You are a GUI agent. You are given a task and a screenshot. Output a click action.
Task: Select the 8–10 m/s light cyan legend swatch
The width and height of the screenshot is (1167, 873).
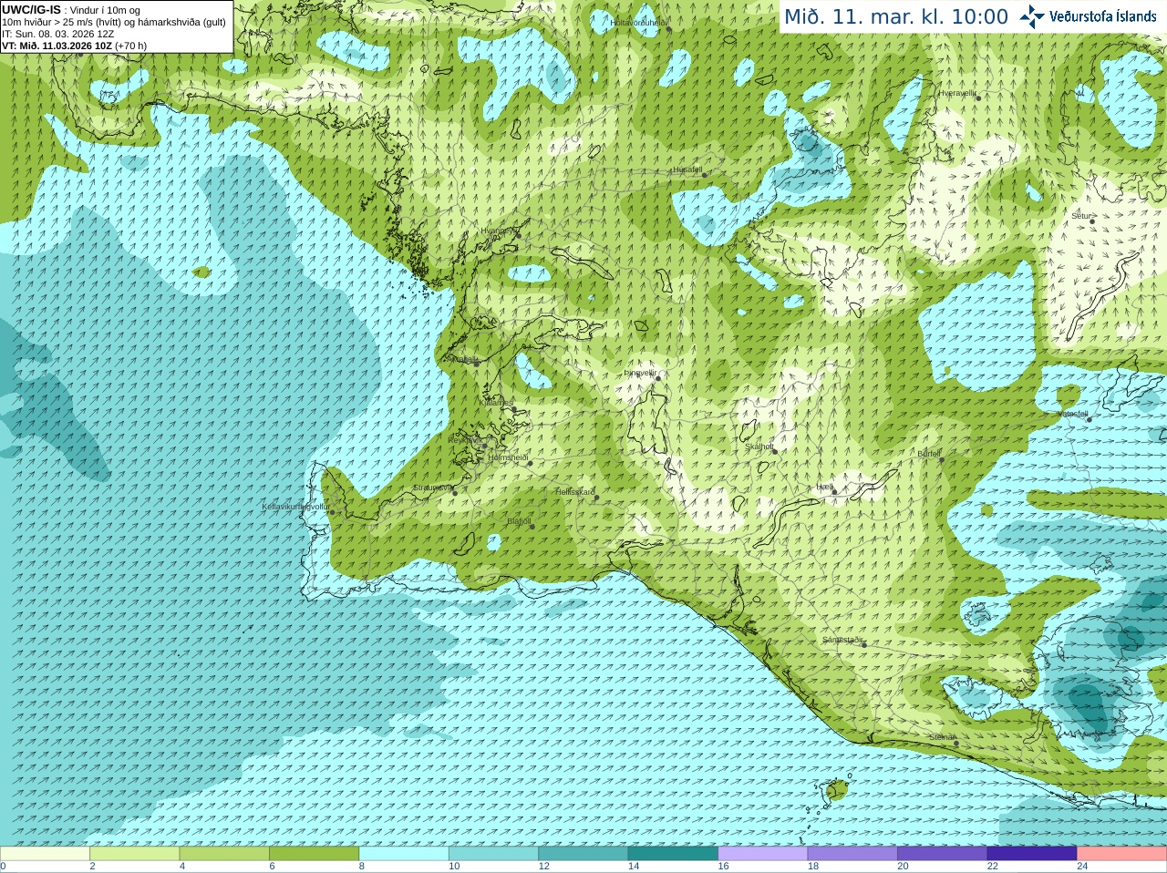tap(404, 854)
